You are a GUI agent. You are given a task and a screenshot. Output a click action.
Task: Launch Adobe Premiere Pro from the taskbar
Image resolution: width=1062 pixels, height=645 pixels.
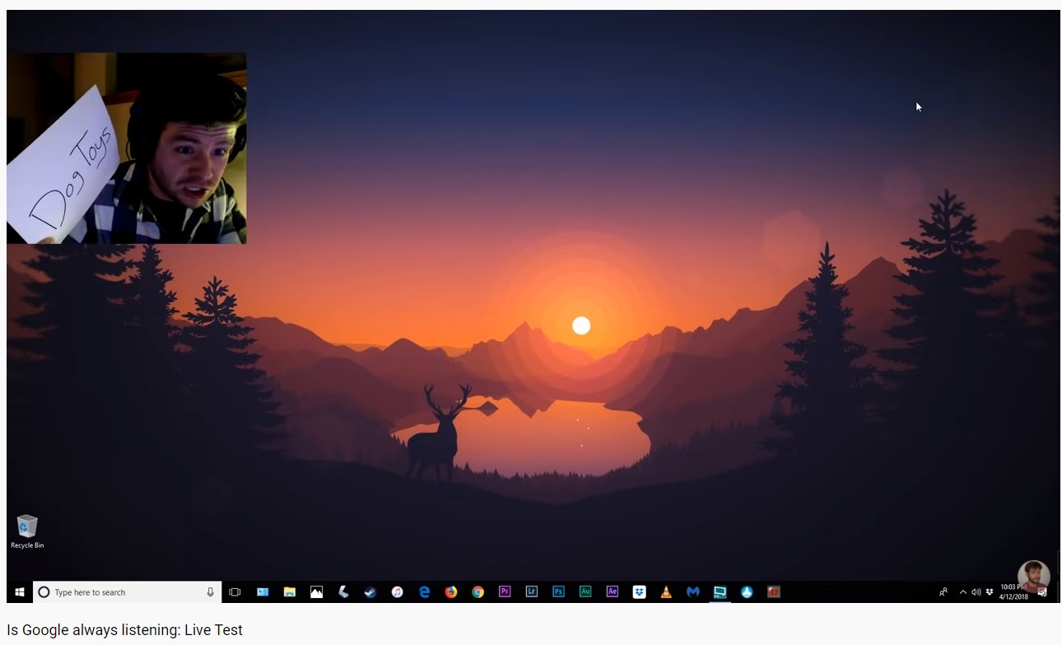coord(505,592)
